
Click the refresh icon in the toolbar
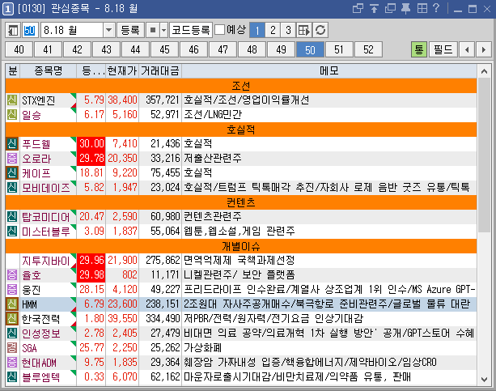[320, 30]
